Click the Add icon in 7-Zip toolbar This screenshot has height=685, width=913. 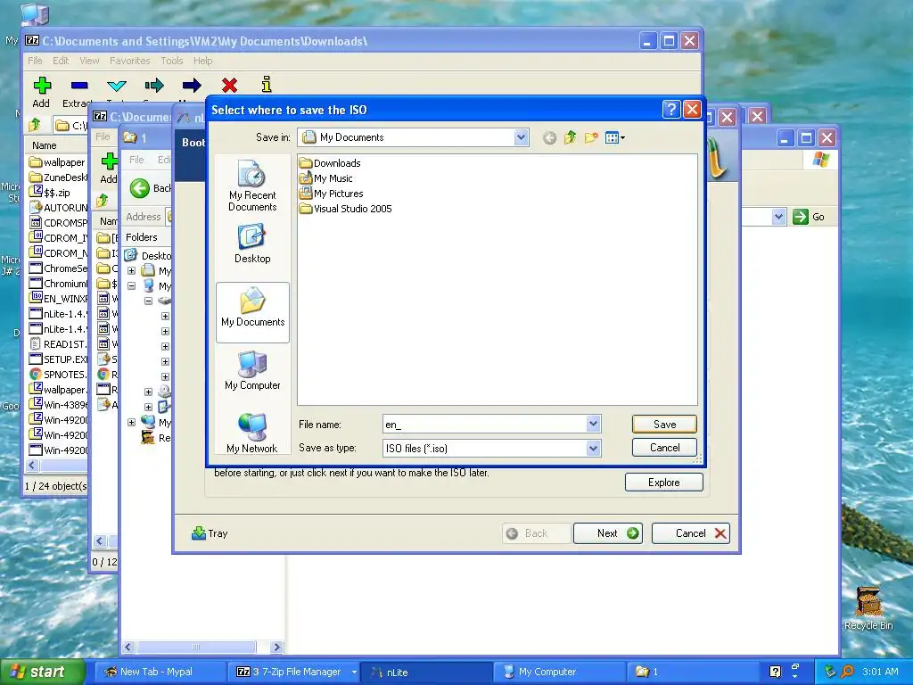pos(41,86)
